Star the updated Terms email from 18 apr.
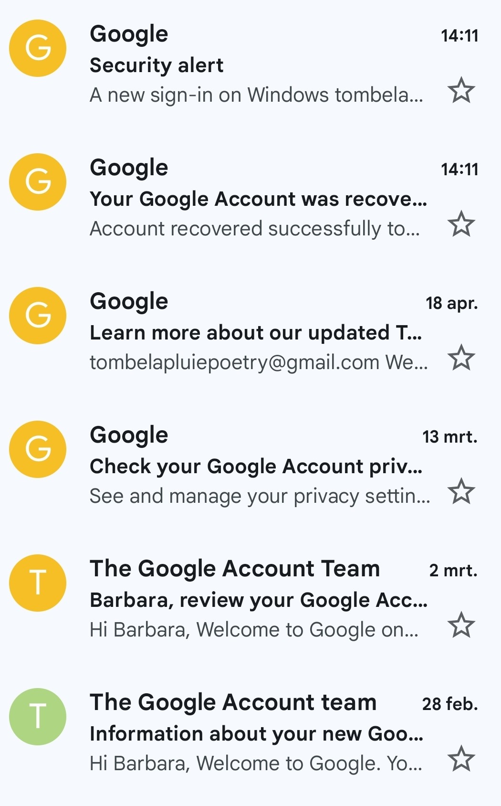The image size is (501, 806). 461,358
